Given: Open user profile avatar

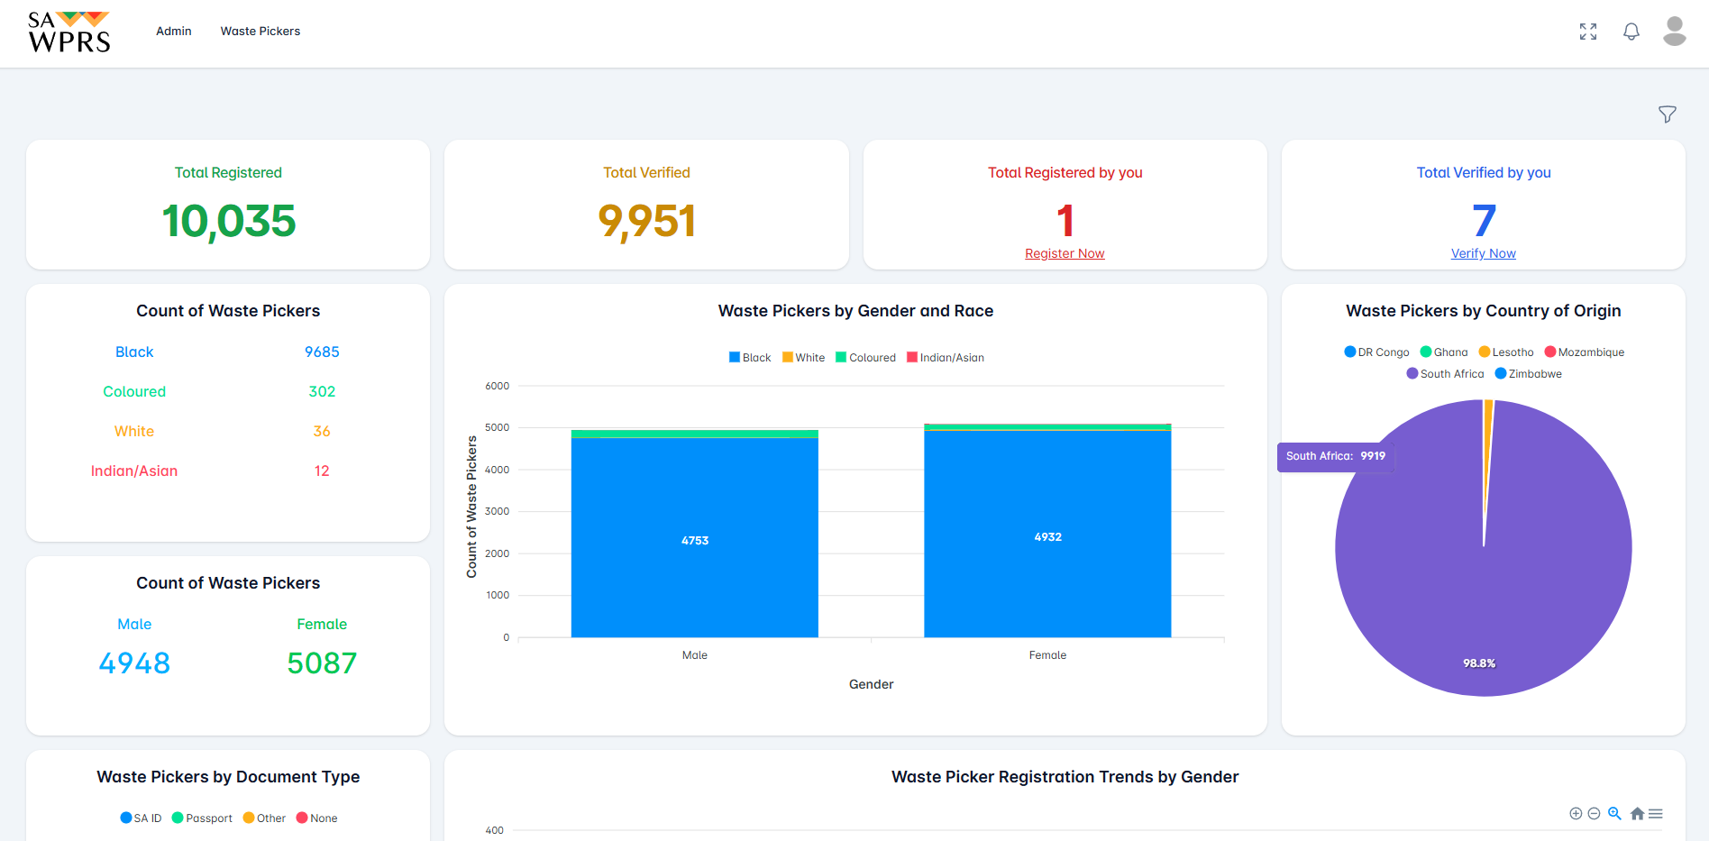Looking at the screenshot, I should point(1675,32).
